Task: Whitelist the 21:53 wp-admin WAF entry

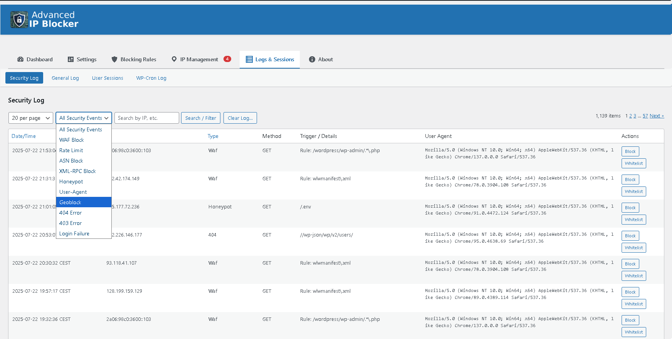Action: point(634,163)
